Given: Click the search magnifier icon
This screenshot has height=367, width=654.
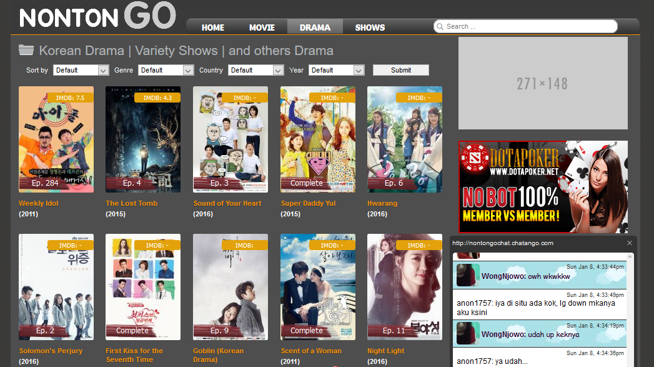Looking at the screenshot, I should click(x=440, y=27).
